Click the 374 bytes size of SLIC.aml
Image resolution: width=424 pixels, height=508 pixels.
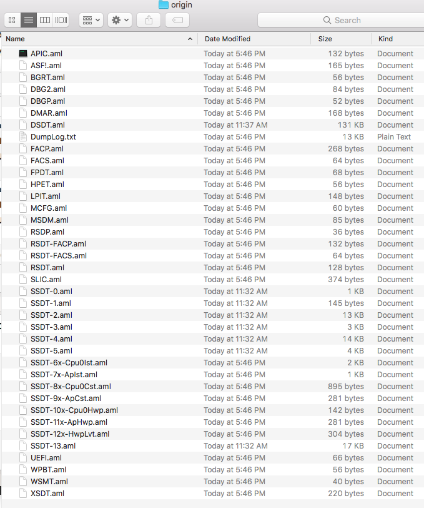click(x=346, y=279)
